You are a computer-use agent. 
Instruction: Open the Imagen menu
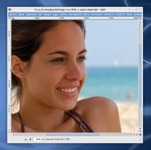47,14
